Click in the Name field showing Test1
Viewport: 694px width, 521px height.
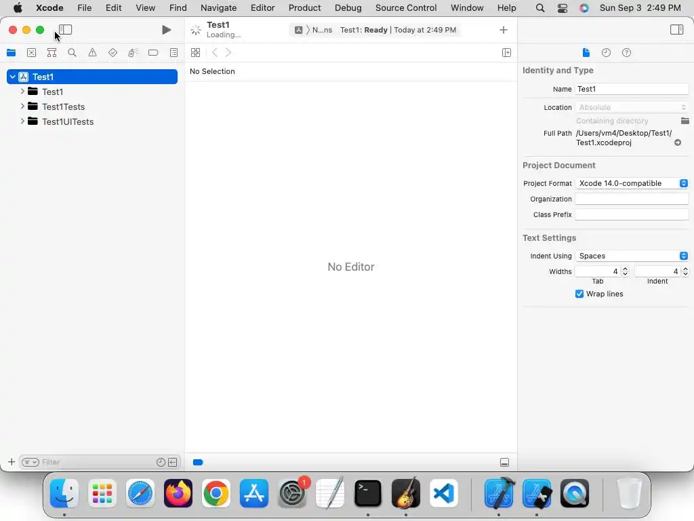[632, 89]
